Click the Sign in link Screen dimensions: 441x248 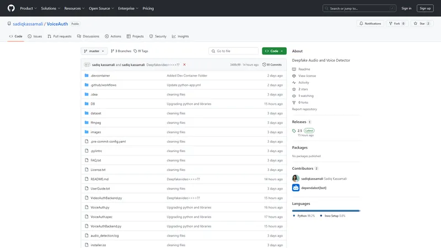pyautogui.click(x=406, y=8)
